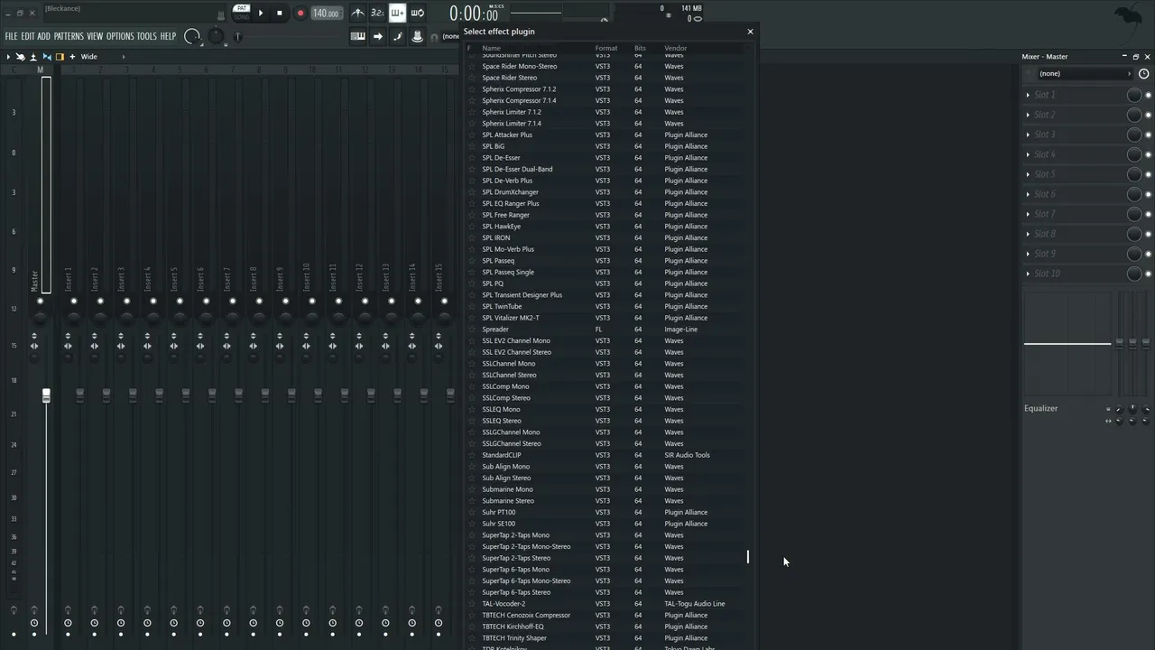Expand the Slot 9 arrow in Mixer panel
Image resolution: width=1155 pixels, height=650 pixels.
tap(1028, 254)
